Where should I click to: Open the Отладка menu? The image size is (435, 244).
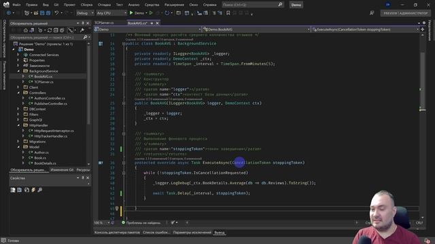(104, 5)
